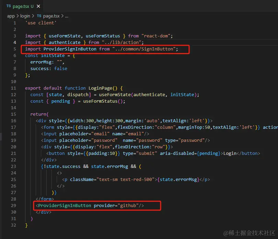Click the type="password" attribute

[185, 140]
